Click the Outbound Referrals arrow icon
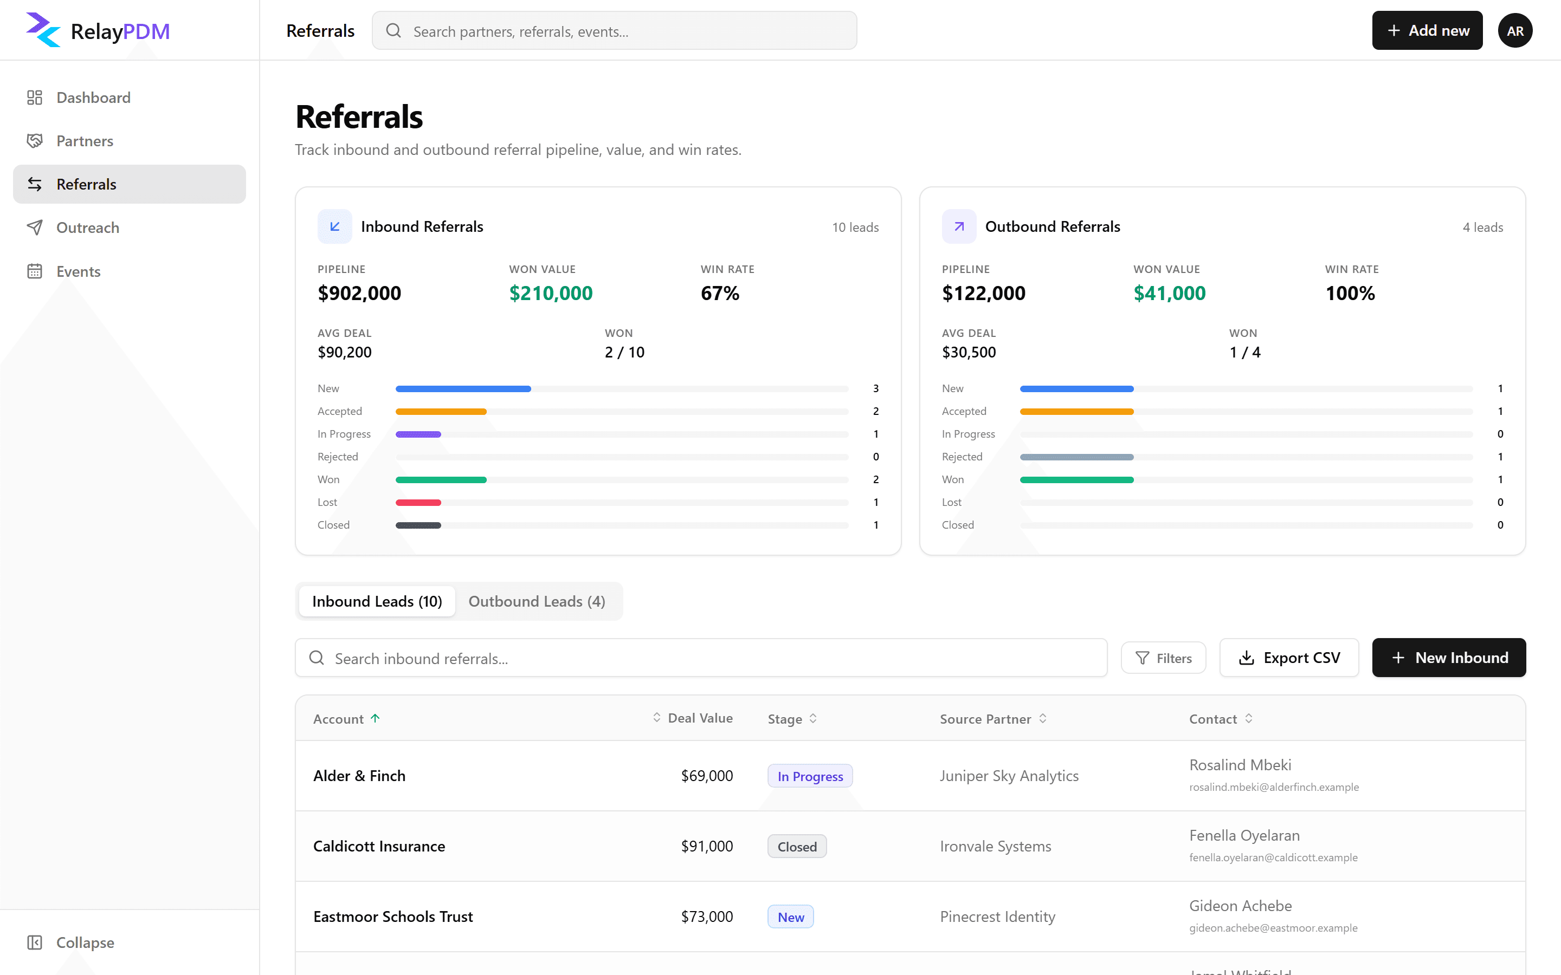Image resolution: width=1561 pixels, height=975 pixels. pyautogui.click(x=959, y=226)
